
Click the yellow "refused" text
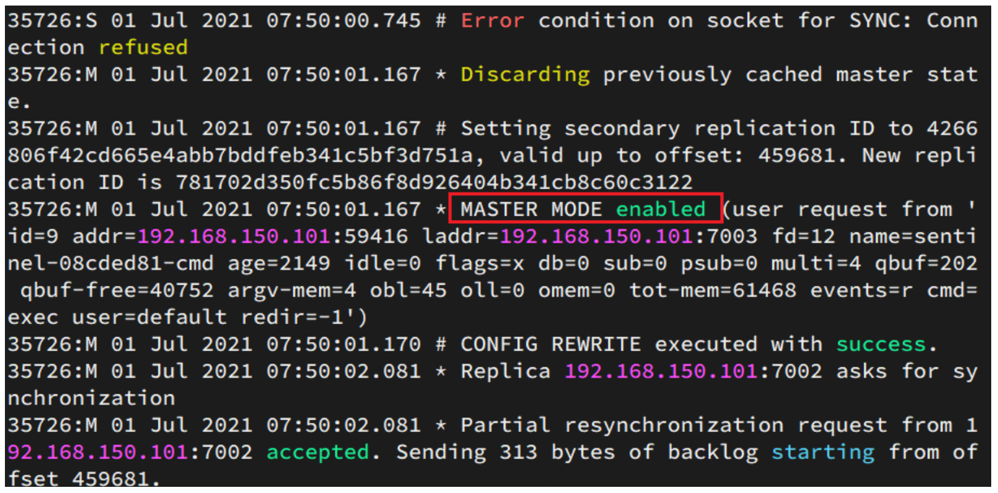tap(143, 47)
